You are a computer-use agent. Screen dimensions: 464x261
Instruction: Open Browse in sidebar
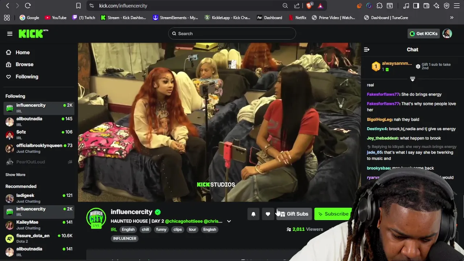point(24,65)
